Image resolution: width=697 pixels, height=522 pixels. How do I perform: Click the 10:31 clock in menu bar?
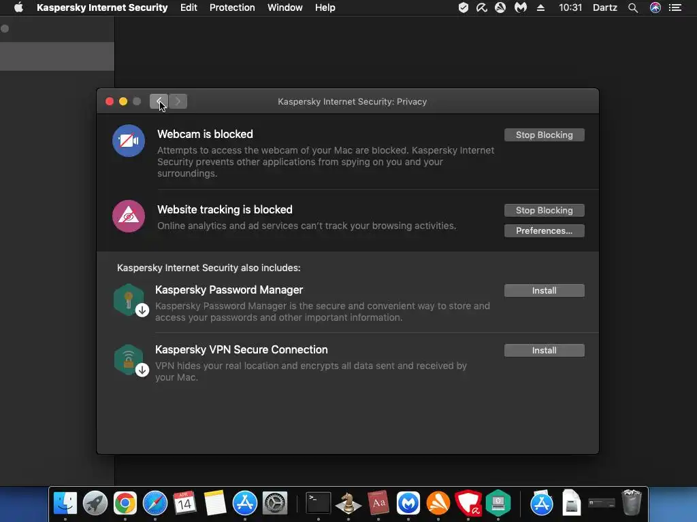pyautogui.click(x=570, y=7)
